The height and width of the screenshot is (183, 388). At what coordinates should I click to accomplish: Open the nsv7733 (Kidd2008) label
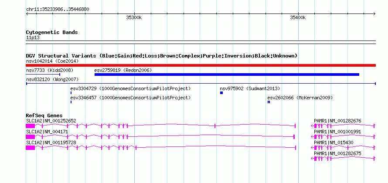pos(50,70)
